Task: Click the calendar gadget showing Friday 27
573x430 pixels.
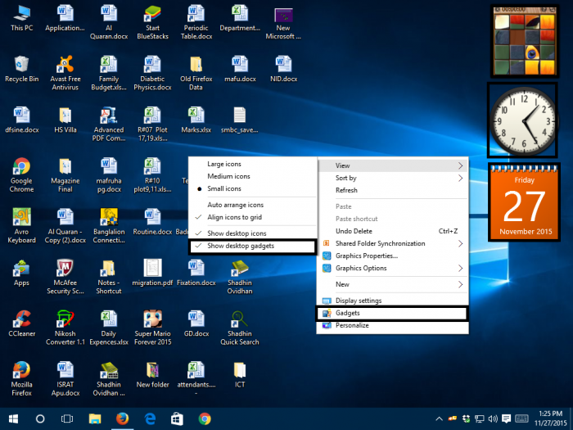Action: pyautogui.click(x=523, y=201)
